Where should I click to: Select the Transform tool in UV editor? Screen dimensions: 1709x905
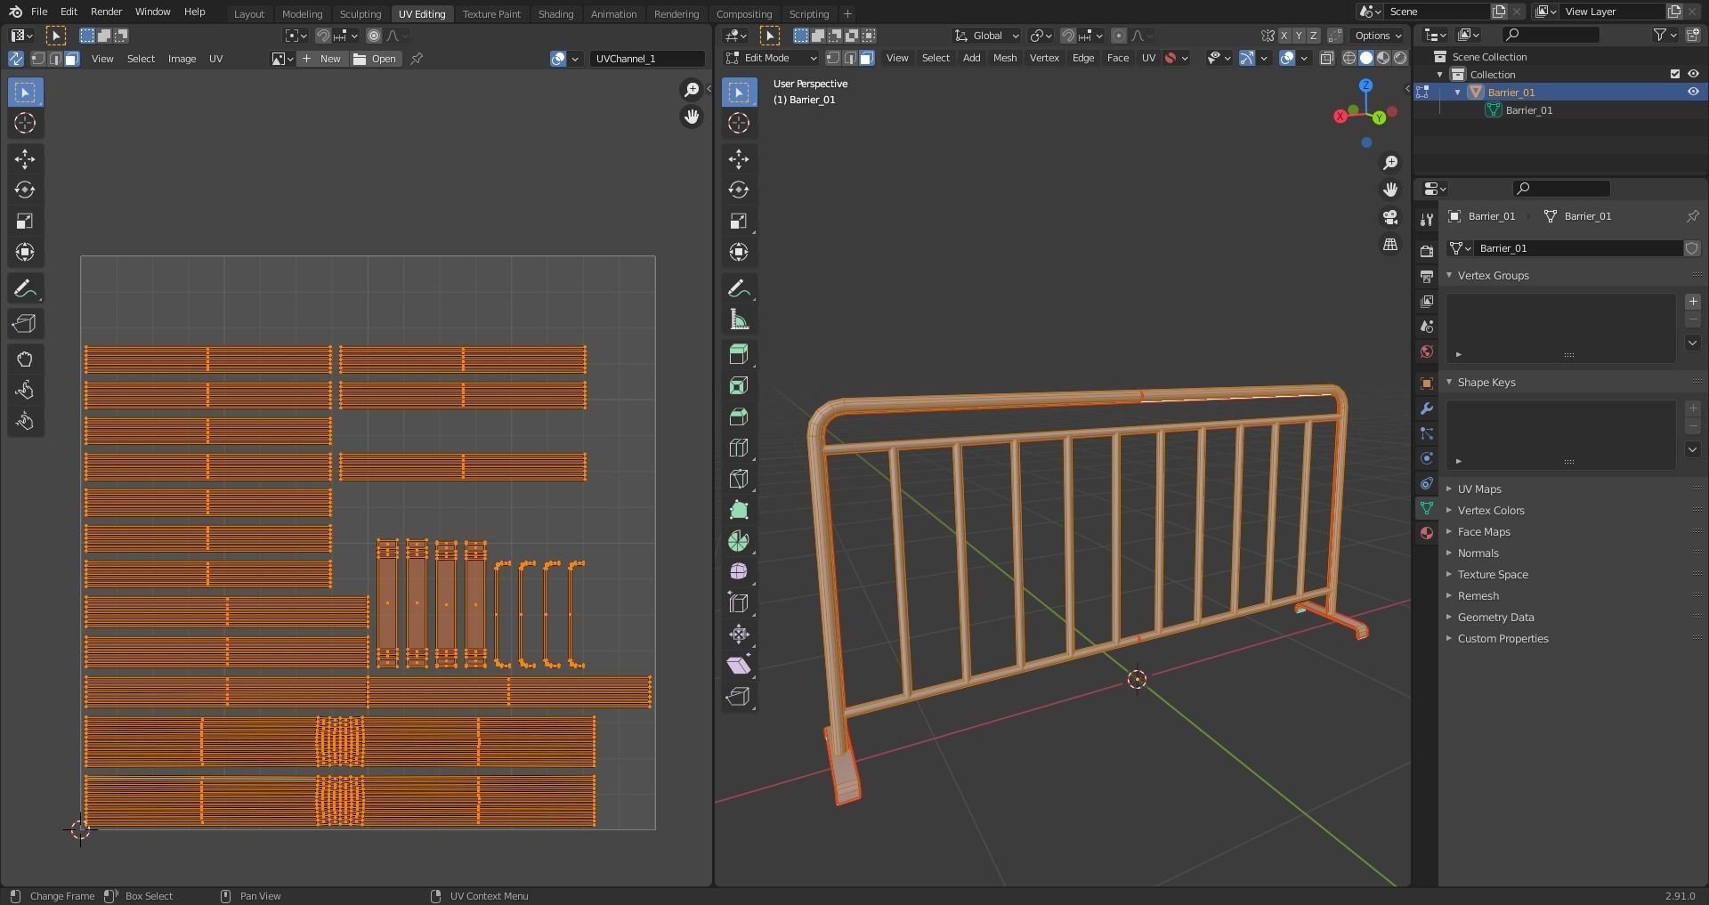point(25,252)
